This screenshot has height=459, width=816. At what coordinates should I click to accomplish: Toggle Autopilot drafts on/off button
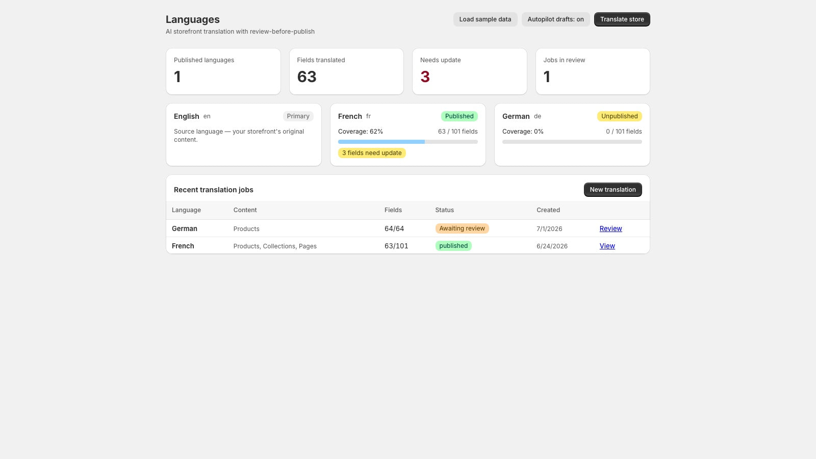coord(555,19)
